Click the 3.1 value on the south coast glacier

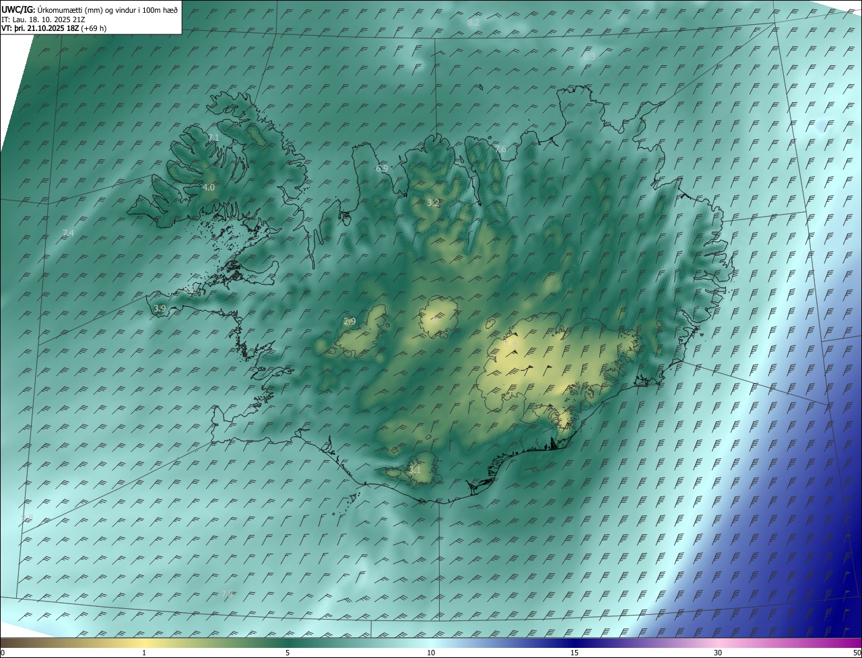[415, 470]
